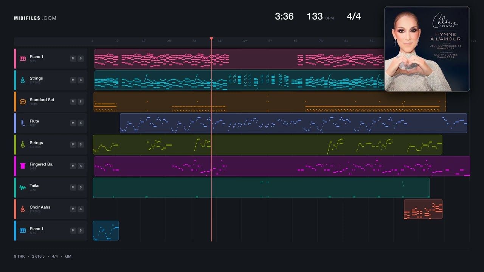
Task: Click the 133 BPM tempo readout
Action: point(320,16)
